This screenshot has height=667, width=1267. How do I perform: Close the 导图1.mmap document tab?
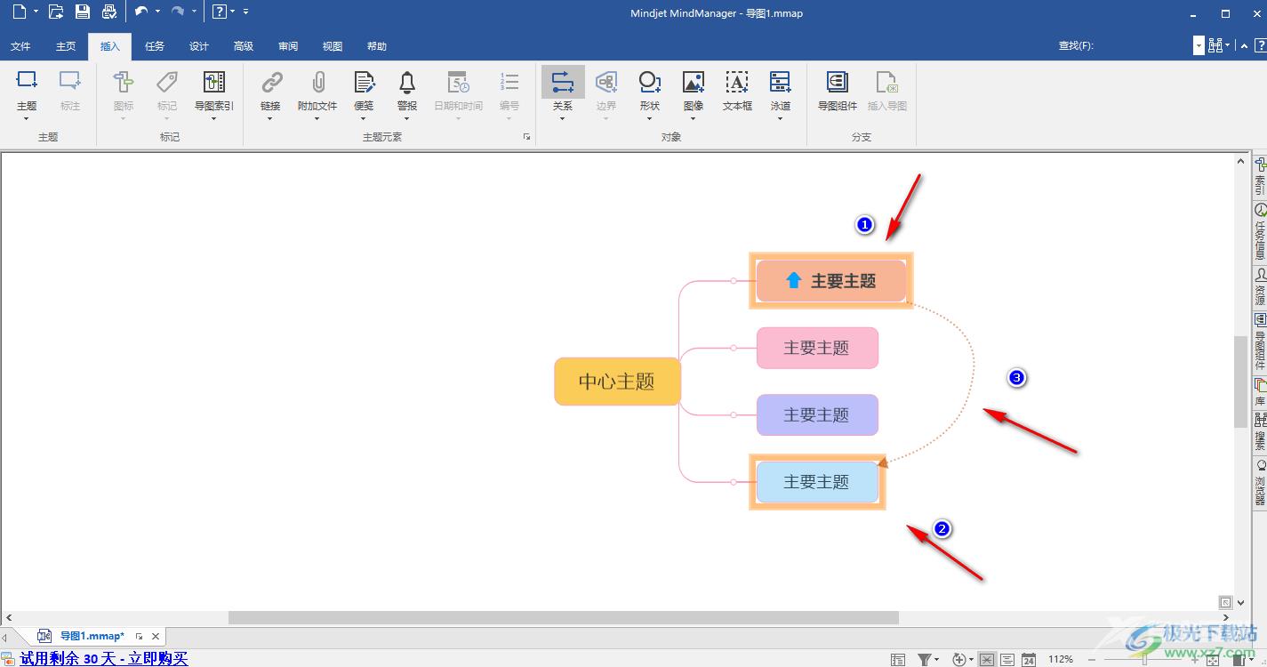[156, 637]
